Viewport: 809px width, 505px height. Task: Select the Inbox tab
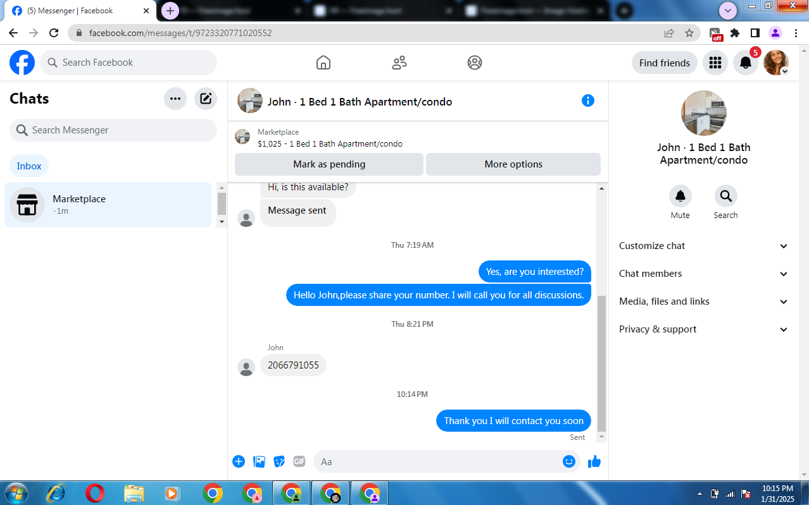pyautogui.click(x=29, y=166)
